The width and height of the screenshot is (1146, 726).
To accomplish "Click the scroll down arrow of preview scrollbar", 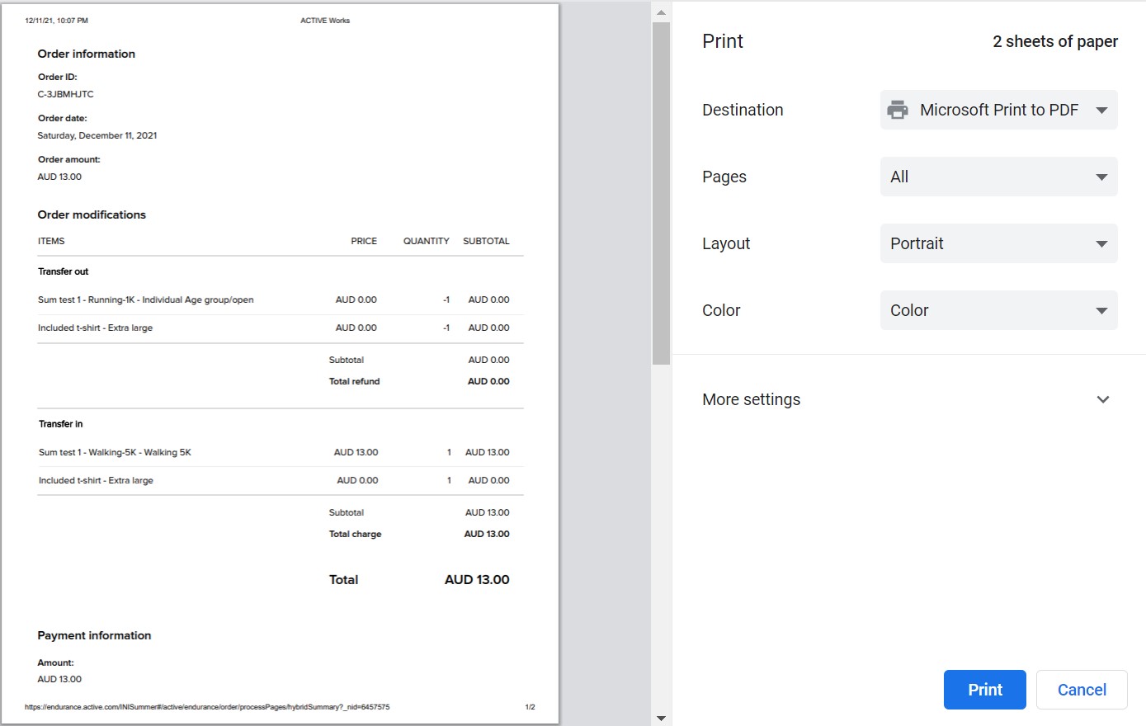I will point(661,718).
